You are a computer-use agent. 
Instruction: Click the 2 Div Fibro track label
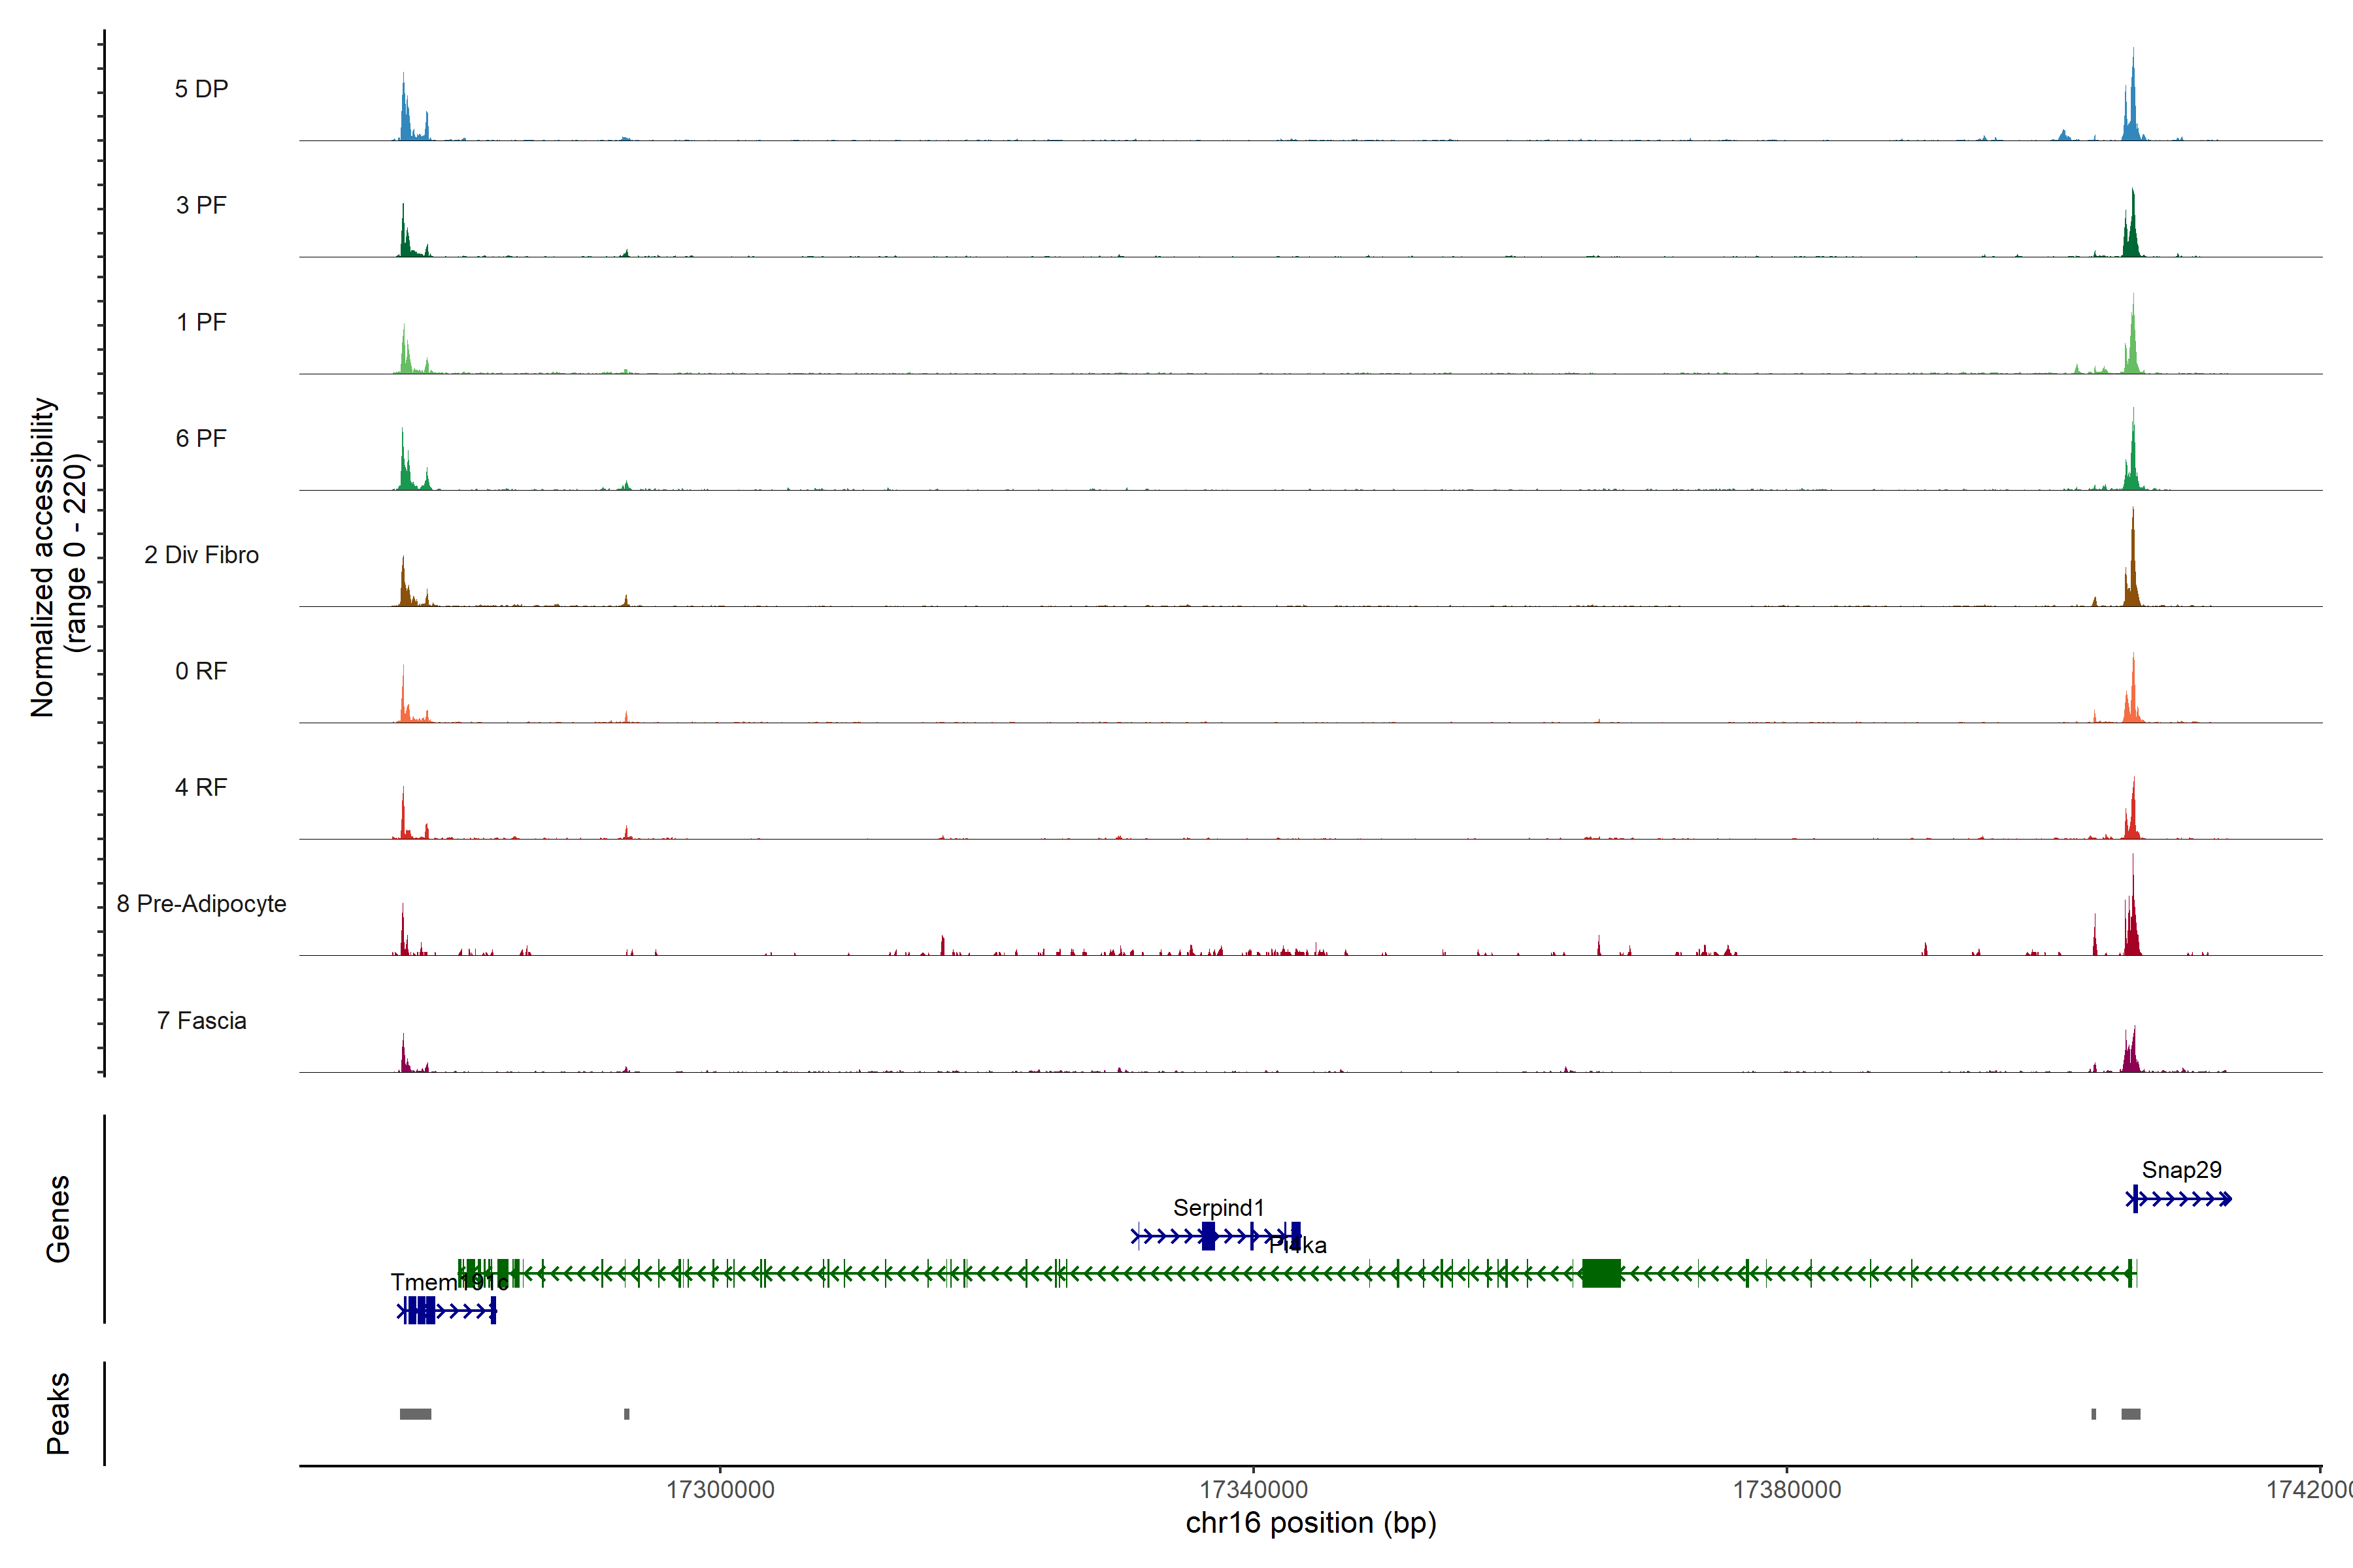201,555
